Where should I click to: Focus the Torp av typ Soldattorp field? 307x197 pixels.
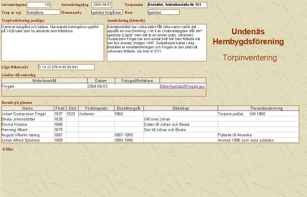[x=43, y=12]
